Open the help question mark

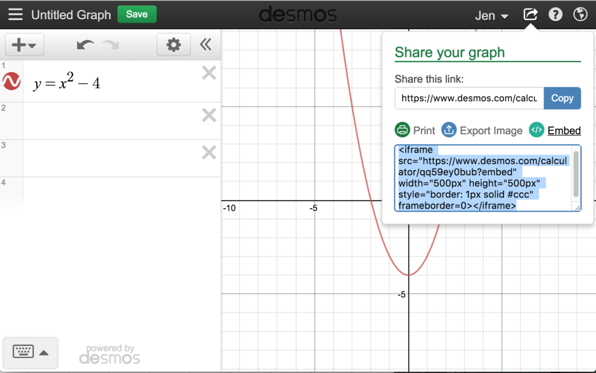click(555, 15)
